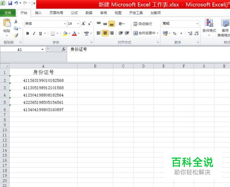Select row 10 header

(5, 130)
